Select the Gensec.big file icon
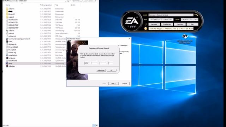Screen dimensions: 226x127 coord(7,53)
